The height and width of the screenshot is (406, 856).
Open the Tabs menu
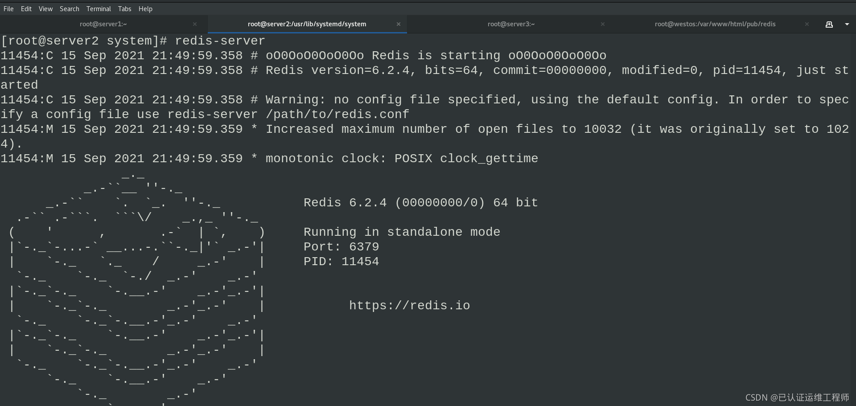coord(124,8)
